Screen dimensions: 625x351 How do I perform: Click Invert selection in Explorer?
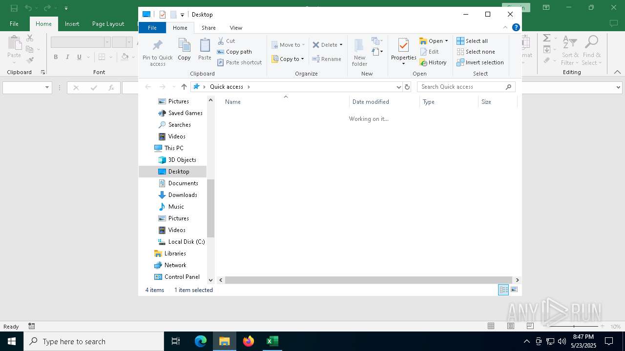click(x=480, y=62)
